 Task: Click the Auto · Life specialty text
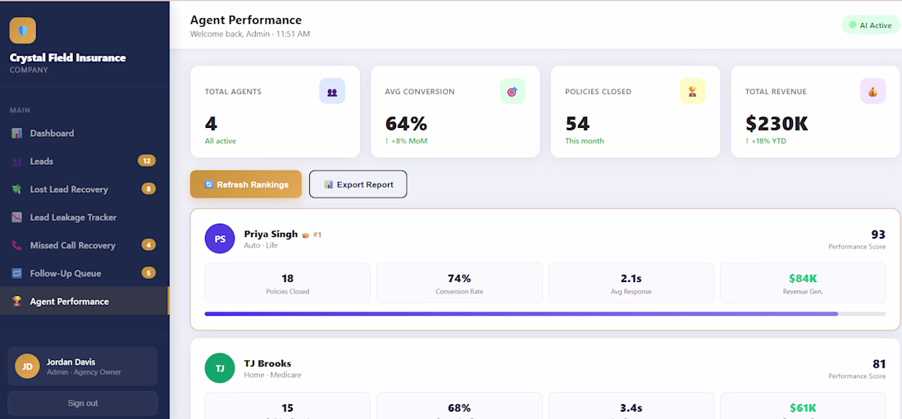click(x=261, y=246)
